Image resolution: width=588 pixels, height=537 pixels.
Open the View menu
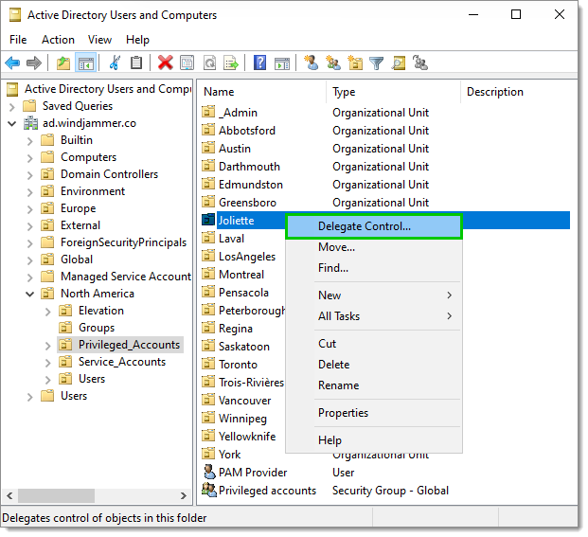(99, 40)
